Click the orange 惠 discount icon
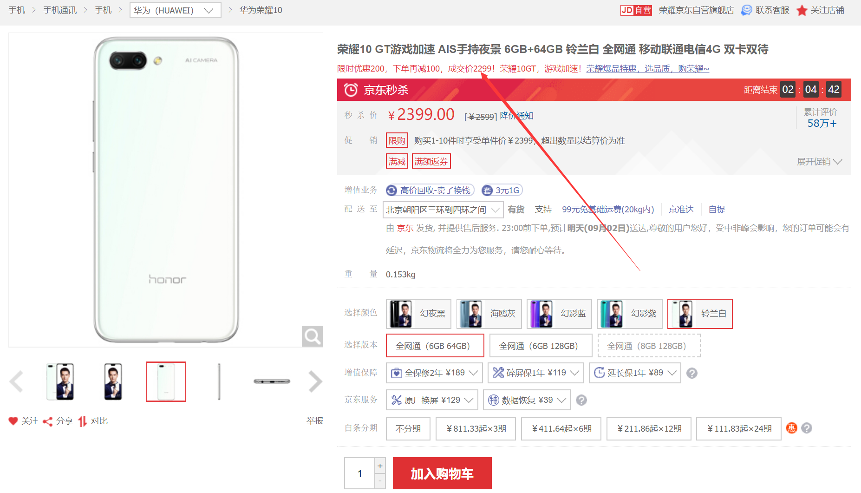This screenshot has width=861, height=493. coord(792,428)
